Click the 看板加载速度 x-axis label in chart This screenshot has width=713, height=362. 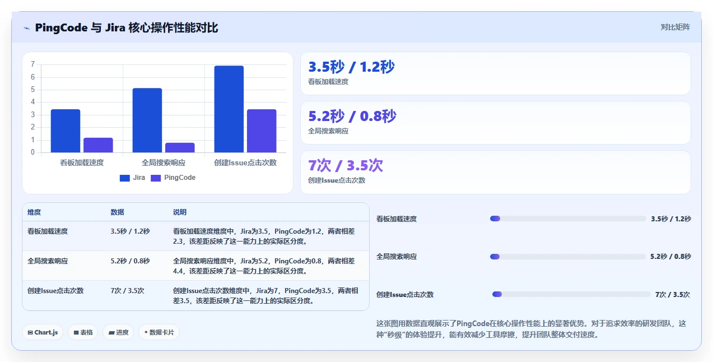tap(82, 163)
